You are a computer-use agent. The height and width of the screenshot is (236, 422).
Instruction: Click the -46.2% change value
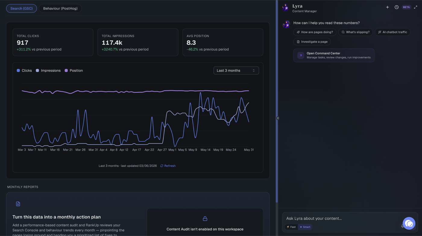[x=192, y=49]
